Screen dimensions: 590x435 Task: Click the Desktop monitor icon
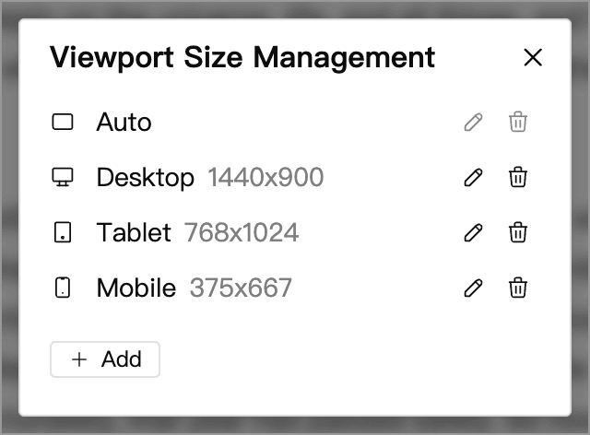tap(63, 177)
